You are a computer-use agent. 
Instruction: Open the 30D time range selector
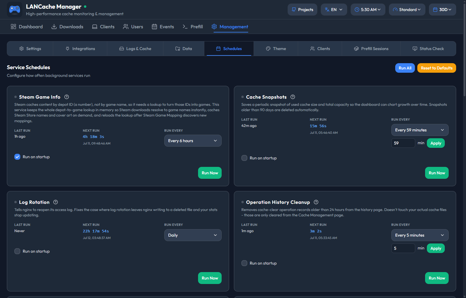442,10
